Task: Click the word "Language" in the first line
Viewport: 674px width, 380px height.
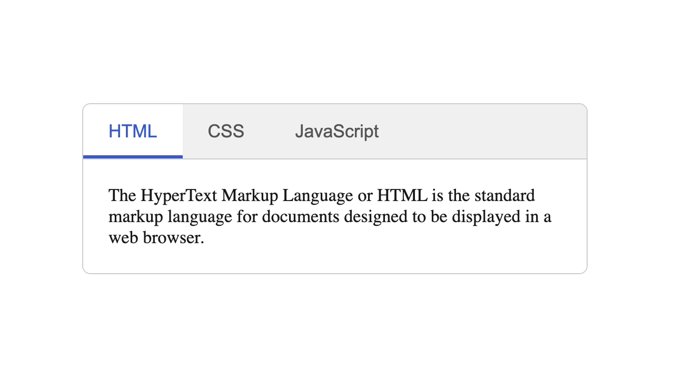Action: [318, 196]
